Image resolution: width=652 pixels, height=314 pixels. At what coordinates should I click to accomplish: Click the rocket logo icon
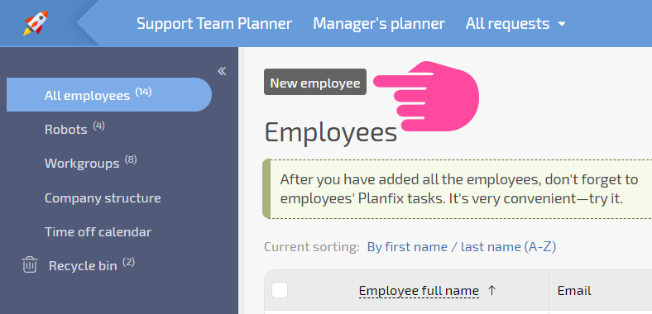pos(36,23)
